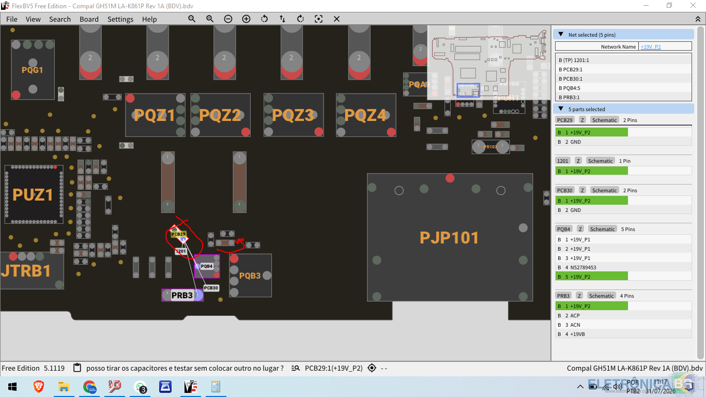
Task: Click the Schematic button for PCB29
Action: click(x=604, y=120)
